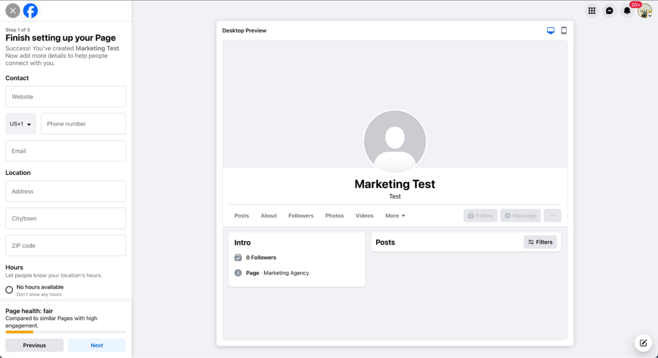
Task: Click the Page health progress bar
Action: click(66, 332)
